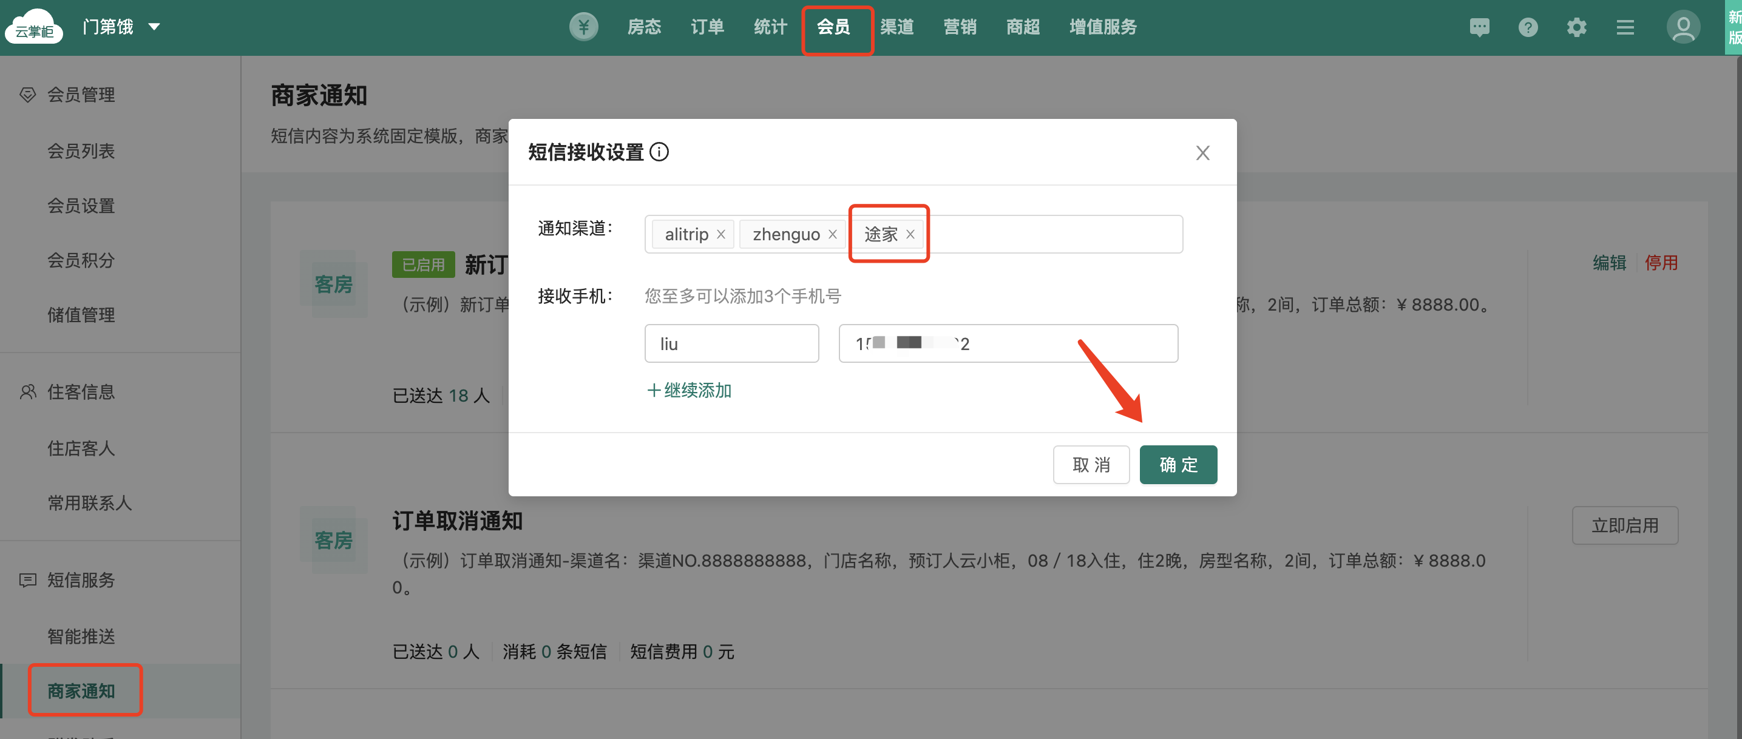Switch to the 订单 top menu

tap(707, 27)
